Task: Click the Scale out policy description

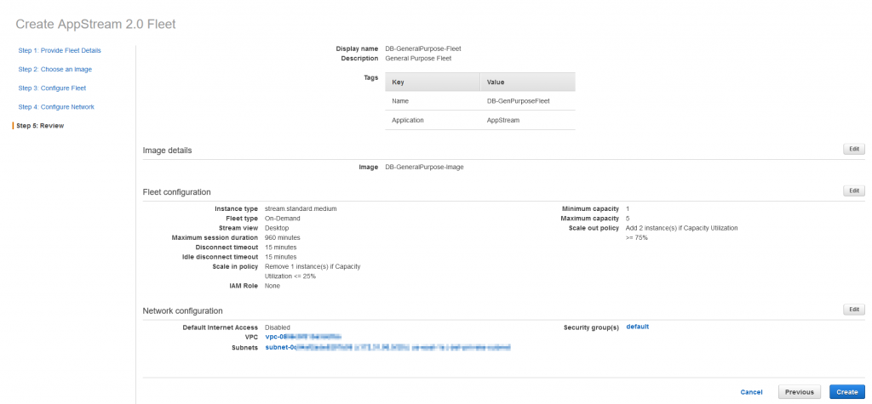Action: pyautogui.click(x=682, y=233)
